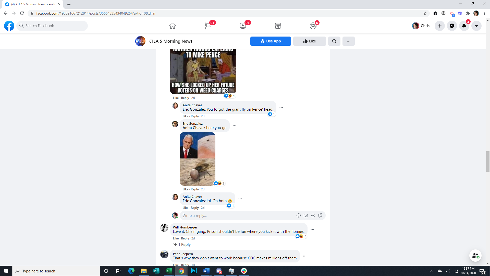Bookmark this page with the star icon
Image resolution: width=490 pixels, height=276 pixels.
[425, 13]
